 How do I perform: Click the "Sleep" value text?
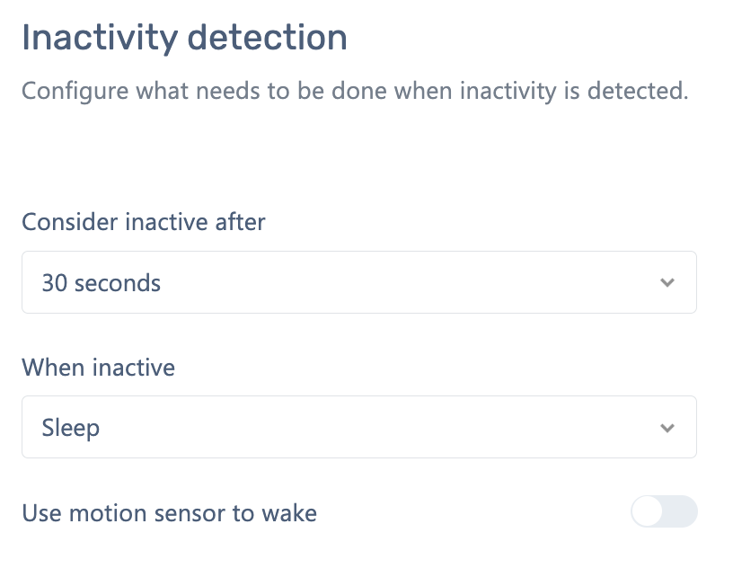tap(71, 429)
